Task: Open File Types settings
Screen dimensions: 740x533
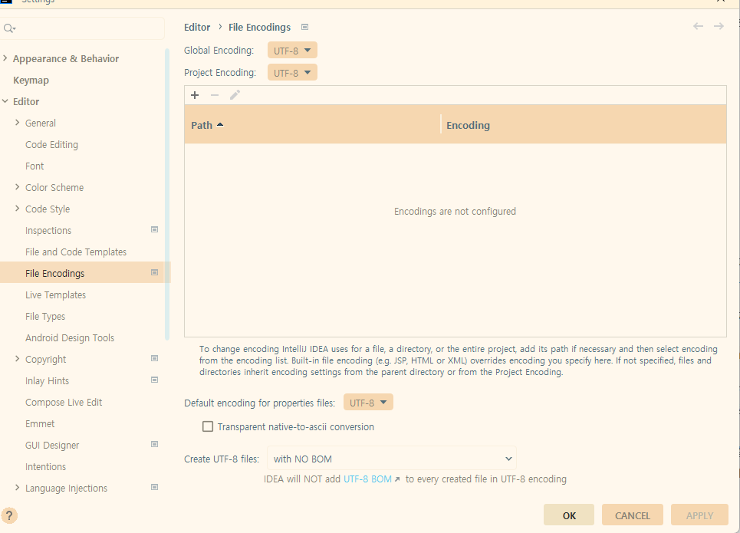Action: pyautogui.click(x=45, y=317)
